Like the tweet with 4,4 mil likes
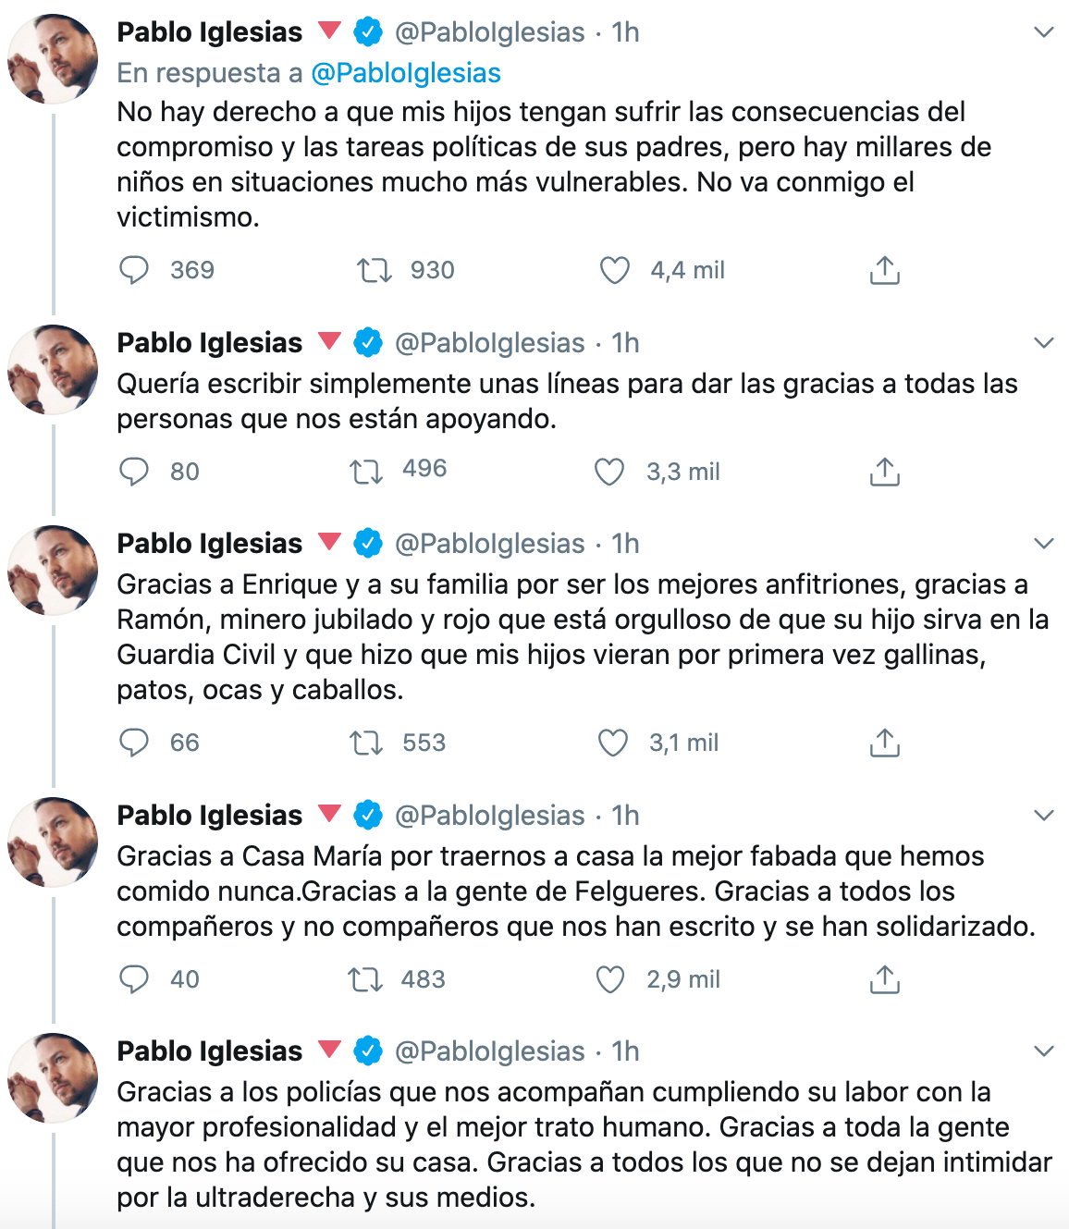The height and width of the screenshot is (1229, 1069). (614, 271)
